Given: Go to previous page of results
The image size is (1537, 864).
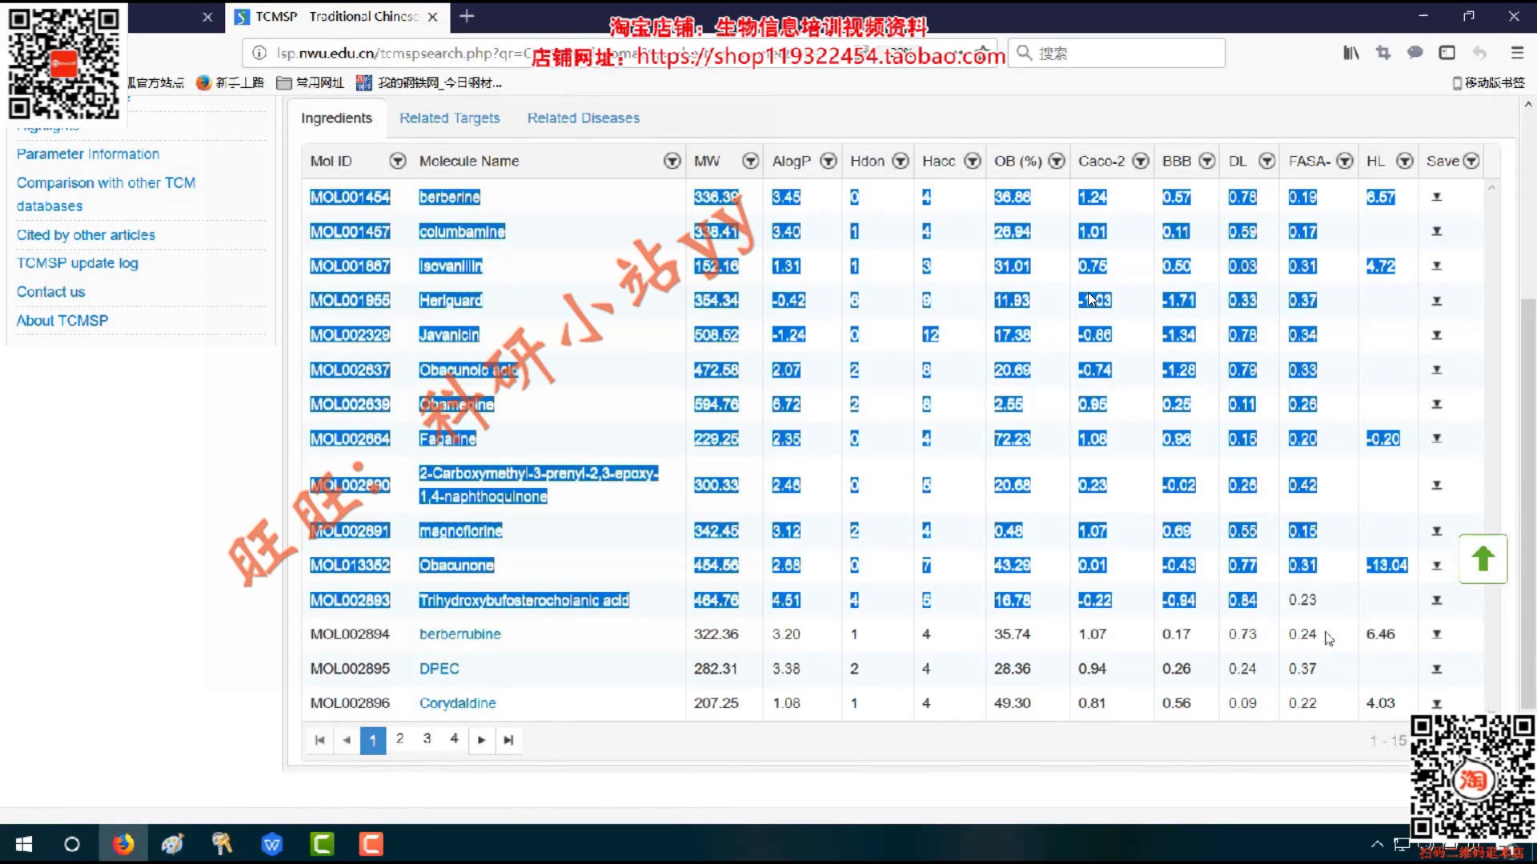Looking at the screenshot, I should click(x=347, y=740).
